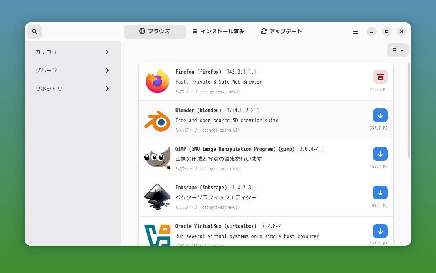Select the GIMP (GNU Image Manipulation Program) title

pos(235,149)
